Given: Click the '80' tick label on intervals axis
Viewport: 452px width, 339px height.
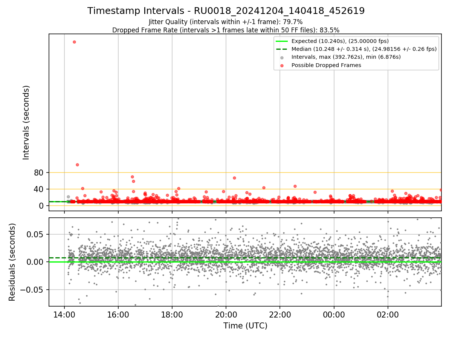Looking at the screenshot, I should coord(39,173).
